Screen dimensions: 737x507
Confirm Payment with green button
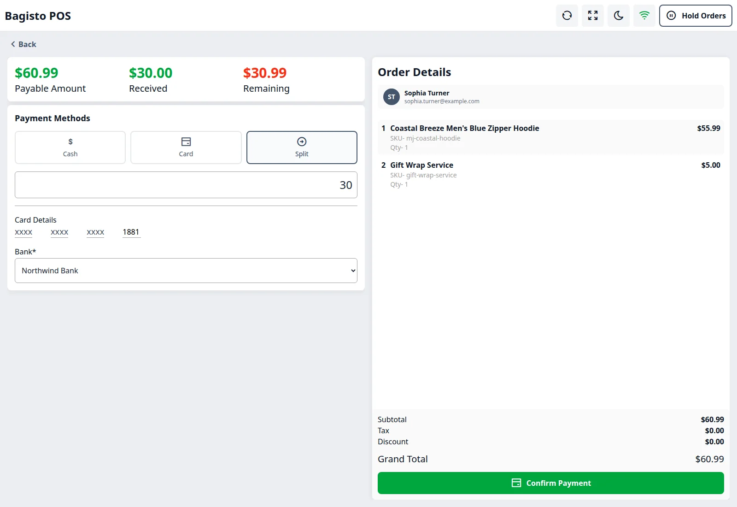coord(551,483)
